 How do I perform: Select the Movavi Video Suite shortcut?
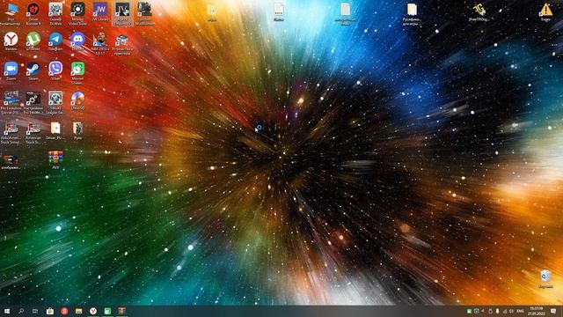click(x=78, y=14)
